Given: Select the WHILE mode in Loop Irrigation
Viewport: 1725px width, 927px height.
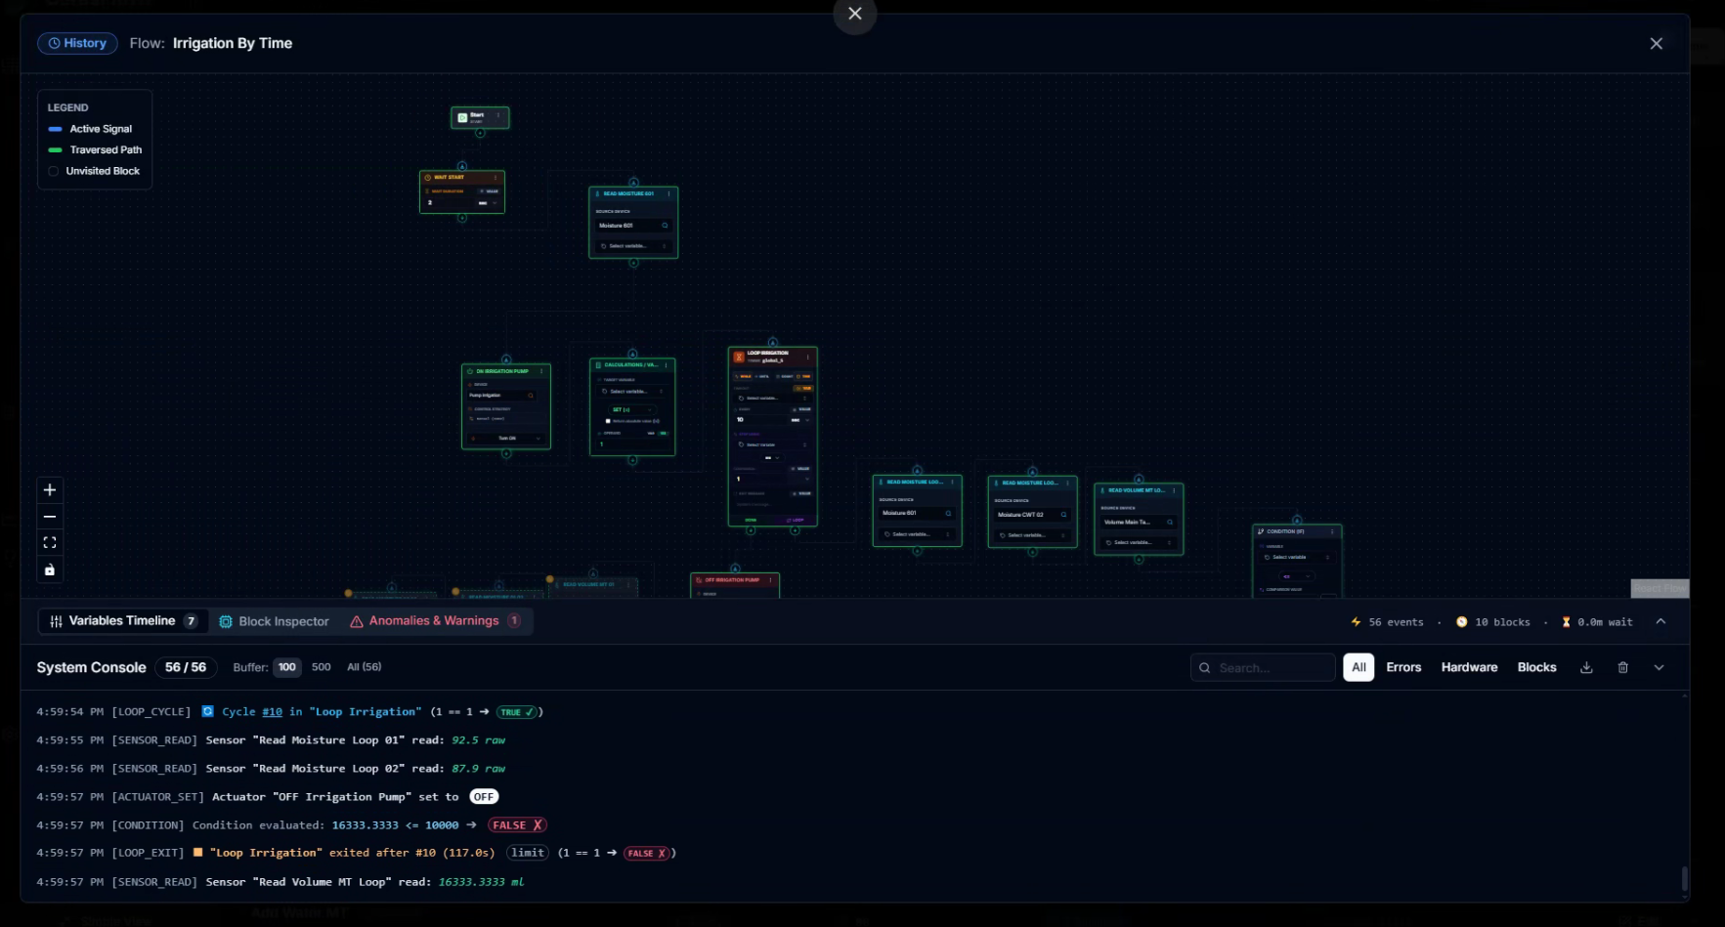Looking at the screenshot, I should tap(743, 376).
